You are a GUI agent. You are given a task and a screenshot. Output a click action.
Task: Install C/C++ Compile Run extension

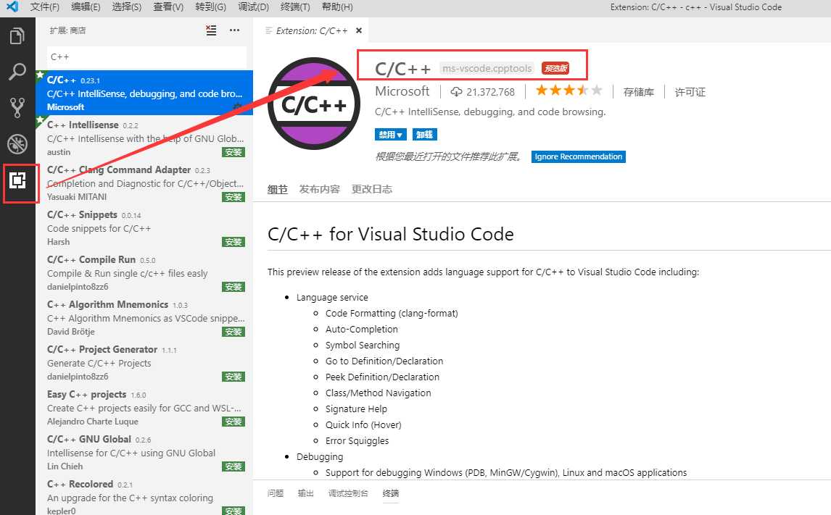(x=233, y=288)
